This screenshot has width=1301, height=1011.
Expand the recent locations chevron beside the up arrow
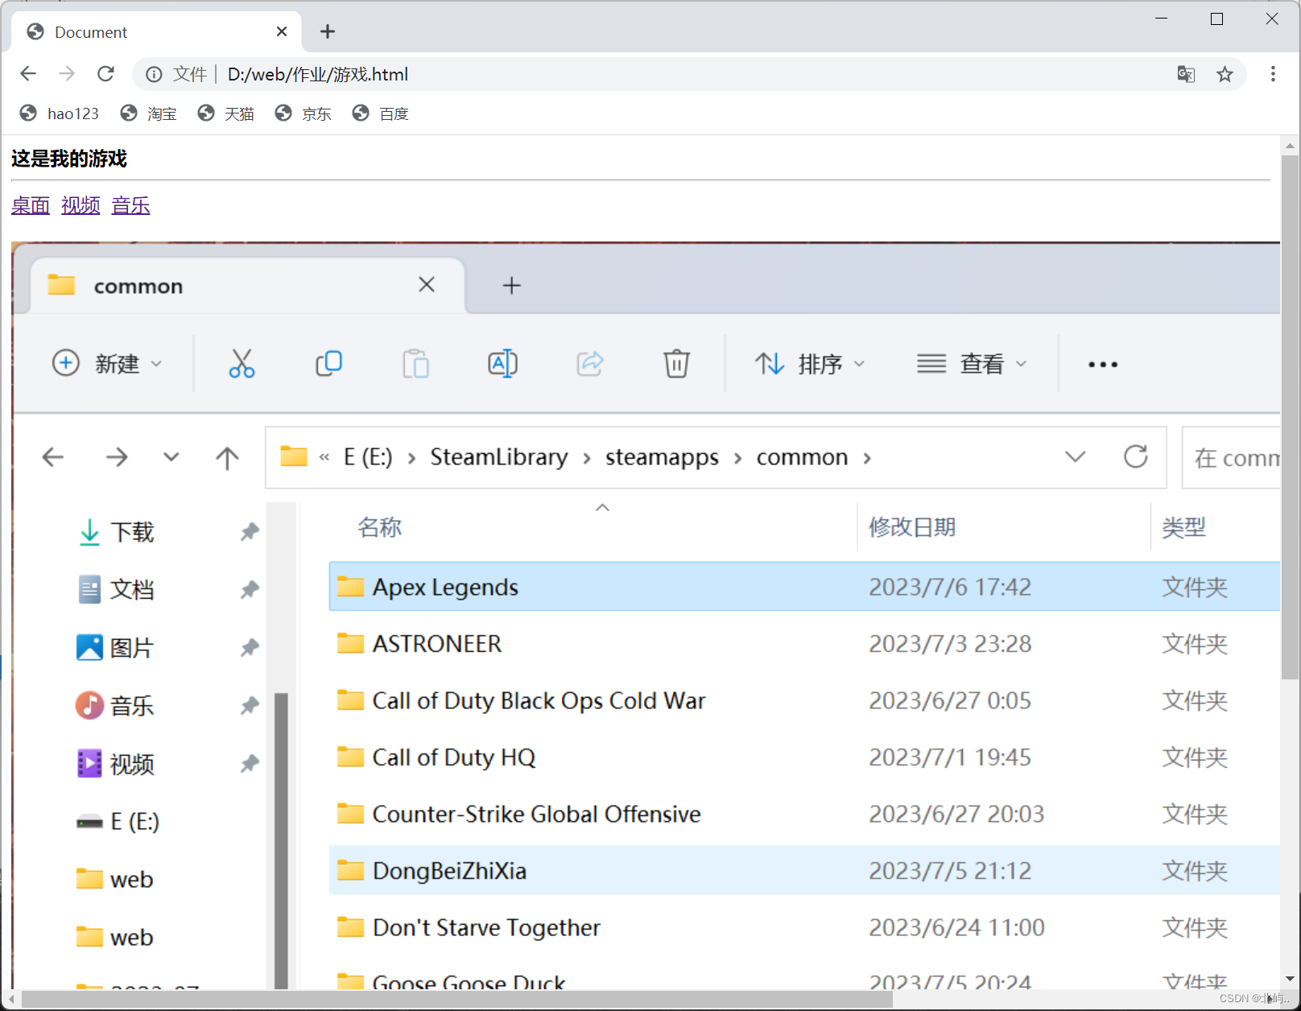[171, 457]
